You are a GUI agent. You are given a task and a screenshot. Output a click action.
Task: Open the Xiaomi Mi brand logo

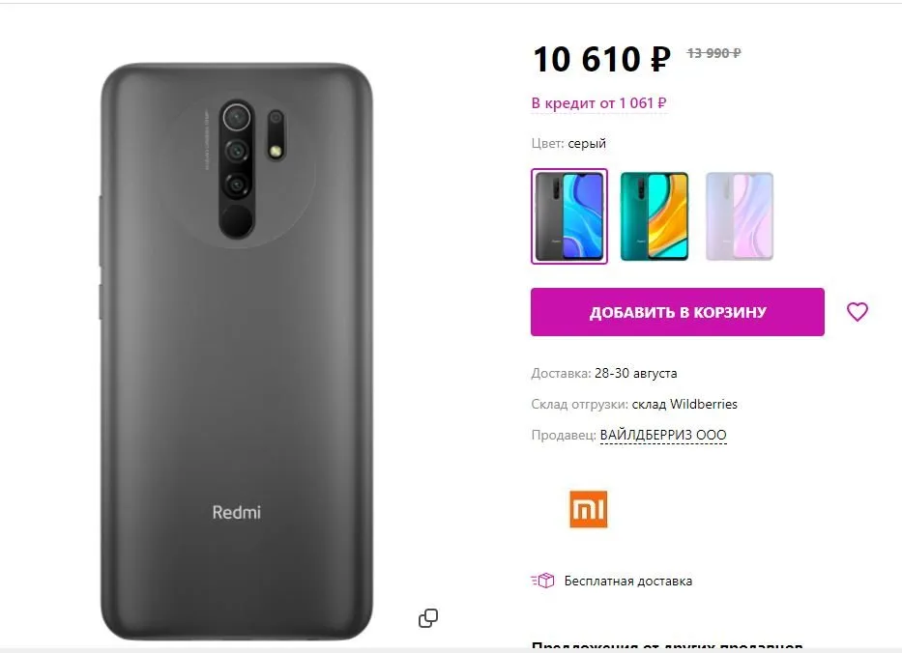click(589, 509)
